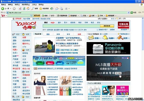Open the 我的最愛(A) menu
This screenshot has height=101, width=144.
pos(26,4)
